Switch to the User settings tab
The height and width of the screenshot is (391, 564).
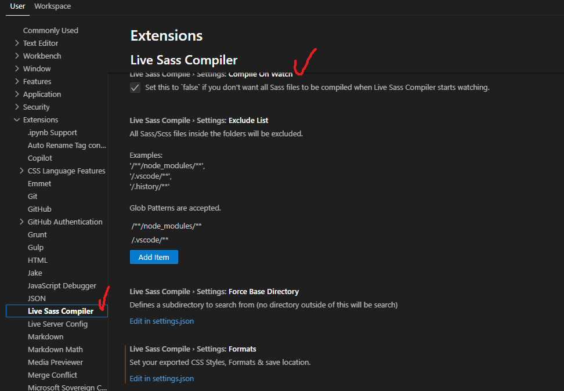(17, 6)
